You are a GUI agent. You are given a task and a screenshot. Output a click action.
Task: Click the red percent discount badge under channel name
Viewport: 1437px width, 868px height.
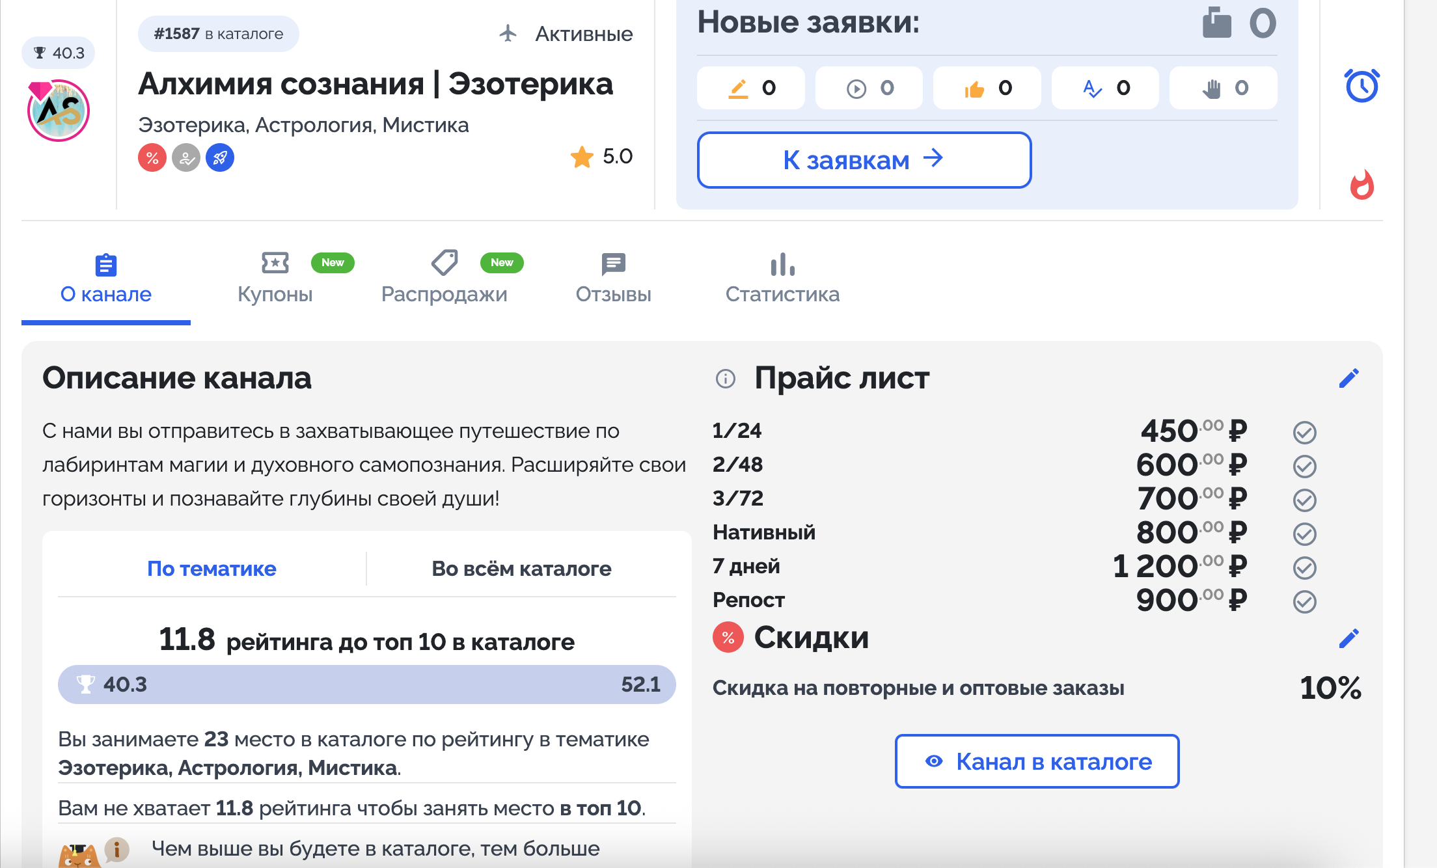152,157
